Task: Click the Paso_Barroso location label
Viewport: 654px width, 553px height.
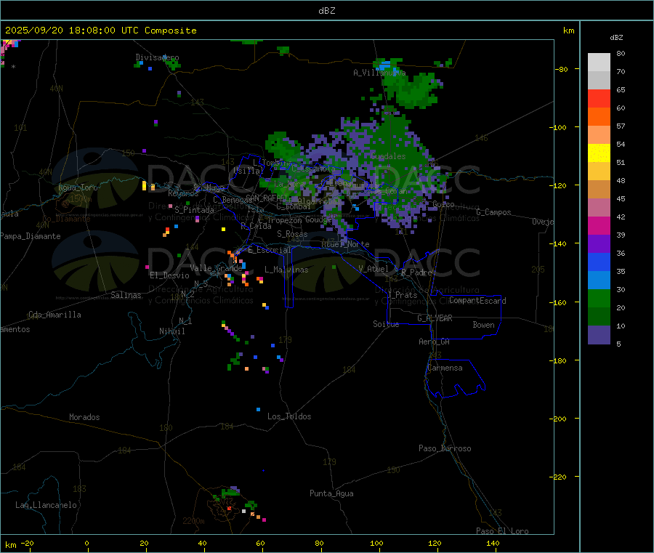Action: [445, 448]
